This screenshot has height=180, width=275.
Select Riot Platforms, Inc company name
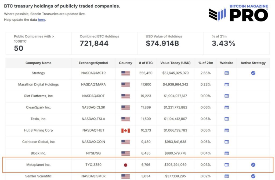tap(38, 96)
